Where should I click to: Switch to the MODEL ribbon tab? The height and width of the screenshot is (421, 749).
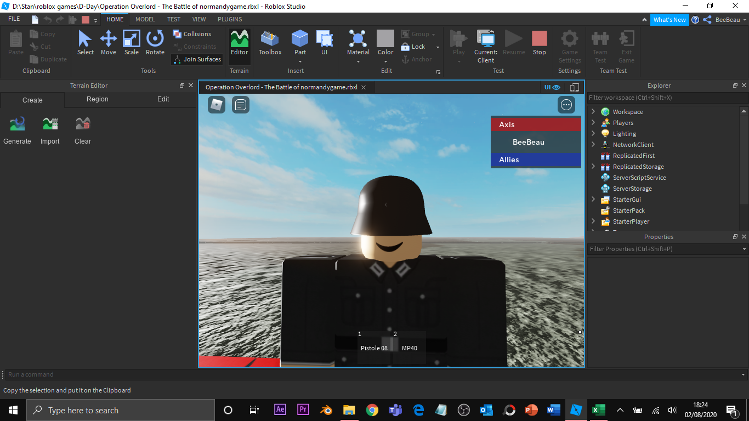(145, 19)
